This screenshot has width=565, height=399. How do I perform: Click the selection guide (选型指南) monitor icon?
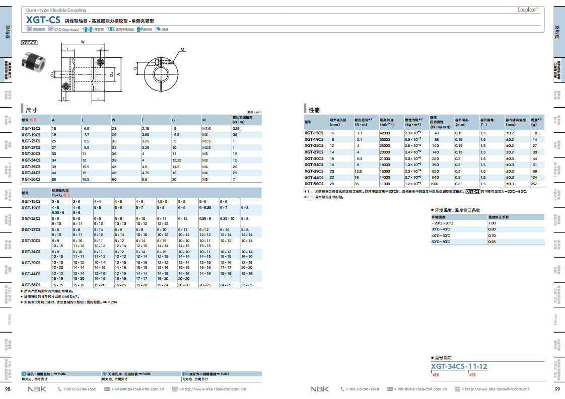(x=29, y=29)
